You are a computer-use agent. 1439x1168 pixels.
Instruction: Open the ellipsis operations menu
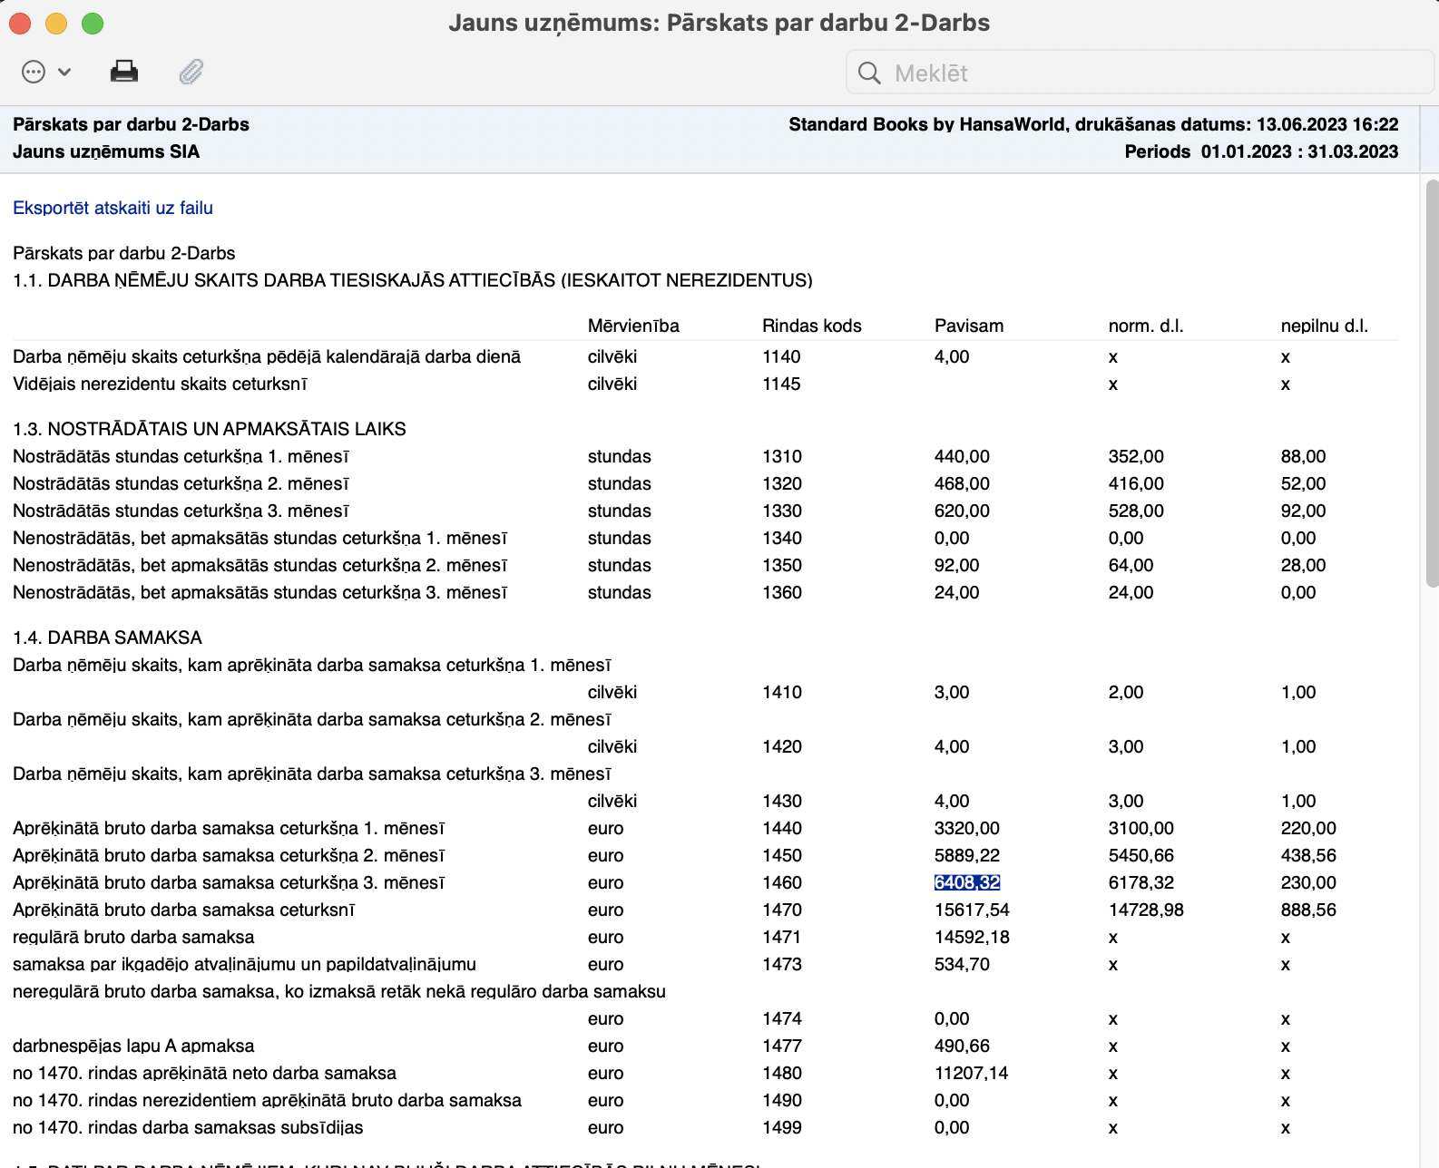coord(34,73)
